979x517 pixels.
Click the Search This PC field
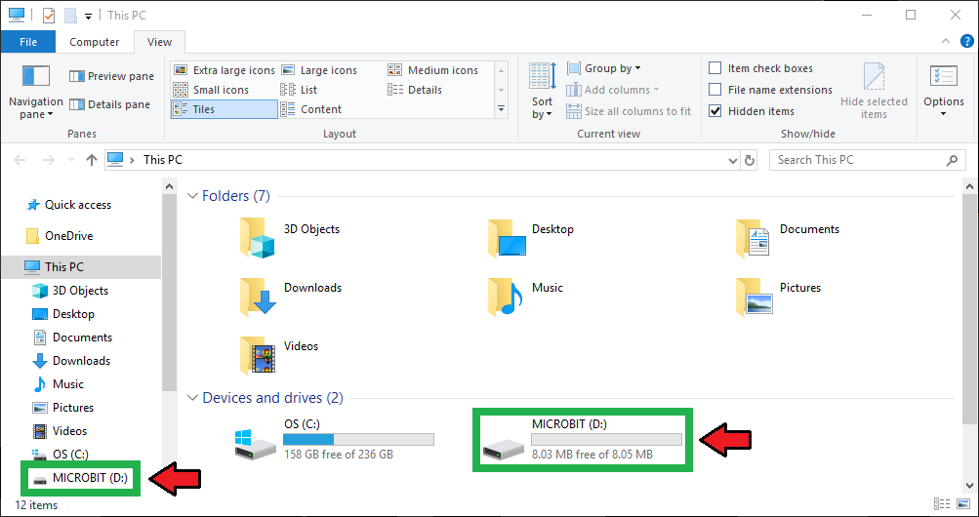pyautogui.click(x=857, y=160)
